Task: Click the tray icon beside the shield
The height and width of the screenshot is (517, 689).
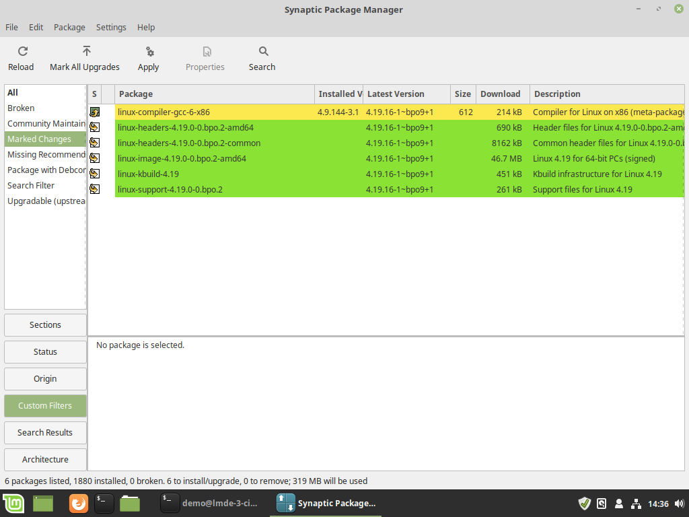Action: [x=602, y=504]
